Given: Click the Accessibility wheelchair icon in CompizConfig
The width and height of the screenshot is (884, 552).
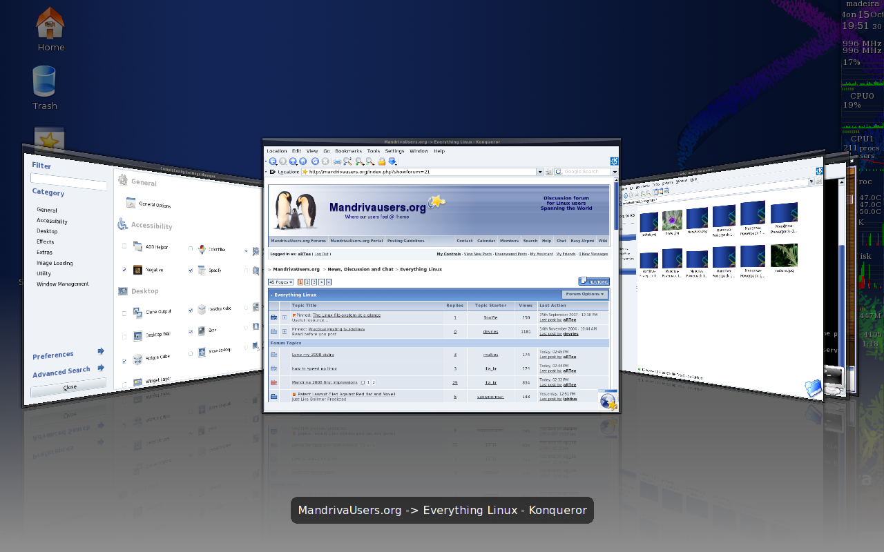Looking at the screenshot, I should [x=122, y=224].
